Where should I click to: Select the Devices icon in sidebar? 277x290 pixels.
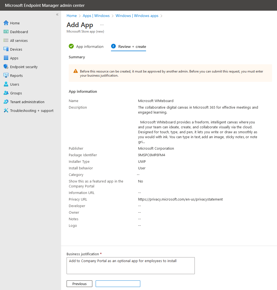point(6,49)
